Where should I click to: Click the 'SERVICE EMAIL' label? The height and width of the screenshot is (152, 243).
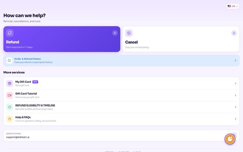(13, 133)
